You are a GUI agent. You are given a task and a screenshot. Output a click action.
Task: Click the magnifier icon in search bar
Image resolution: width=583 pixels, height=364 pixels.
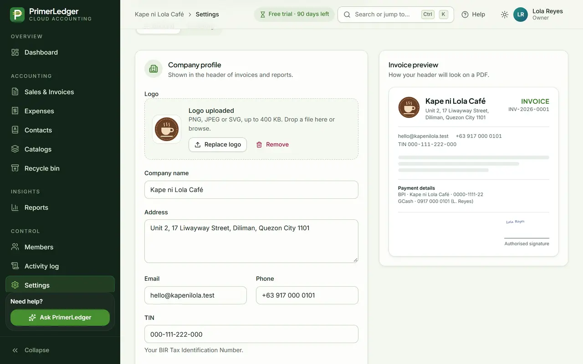pyautogui.click(x=347, y=15)
